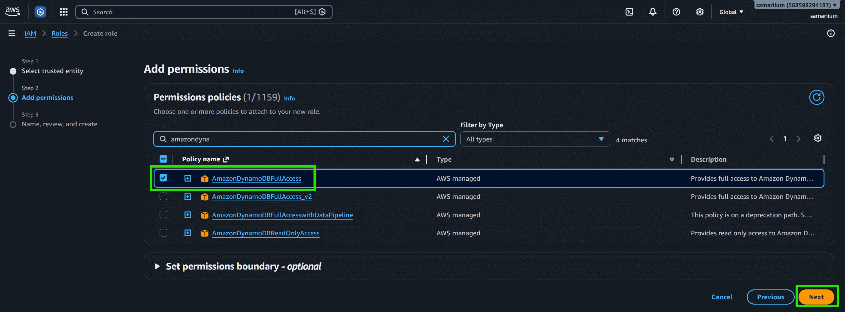Launch the CloudShell terminal icon
845x312 pixels.
629,12
